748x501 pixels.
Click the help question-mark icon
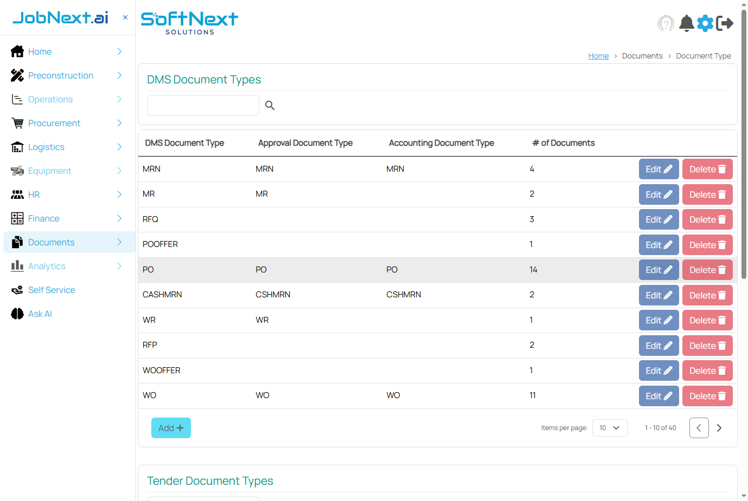tap(666, 23)
